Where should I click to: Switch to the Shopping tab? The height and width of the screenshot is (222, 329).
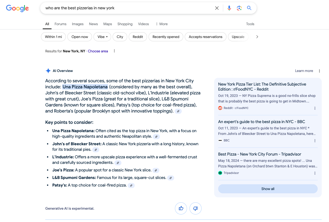125,24
